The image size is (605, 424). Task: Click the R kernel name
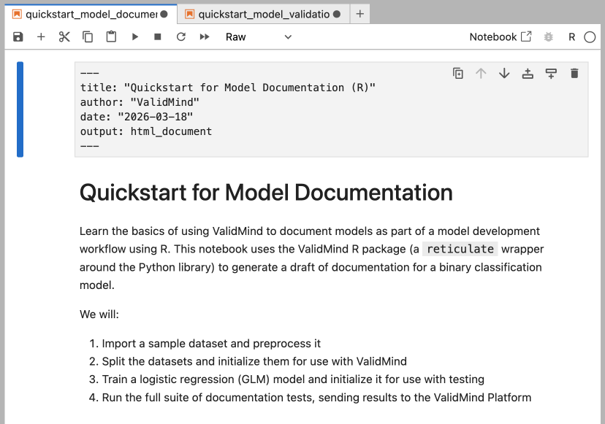(572, 36)
